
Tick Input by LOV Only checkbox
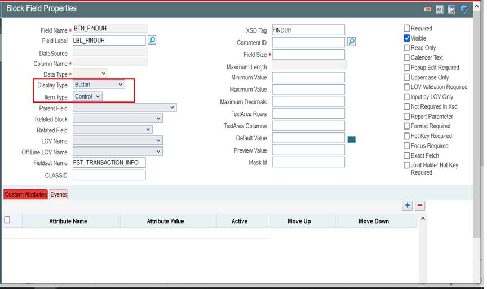click(x=406, y=97)
